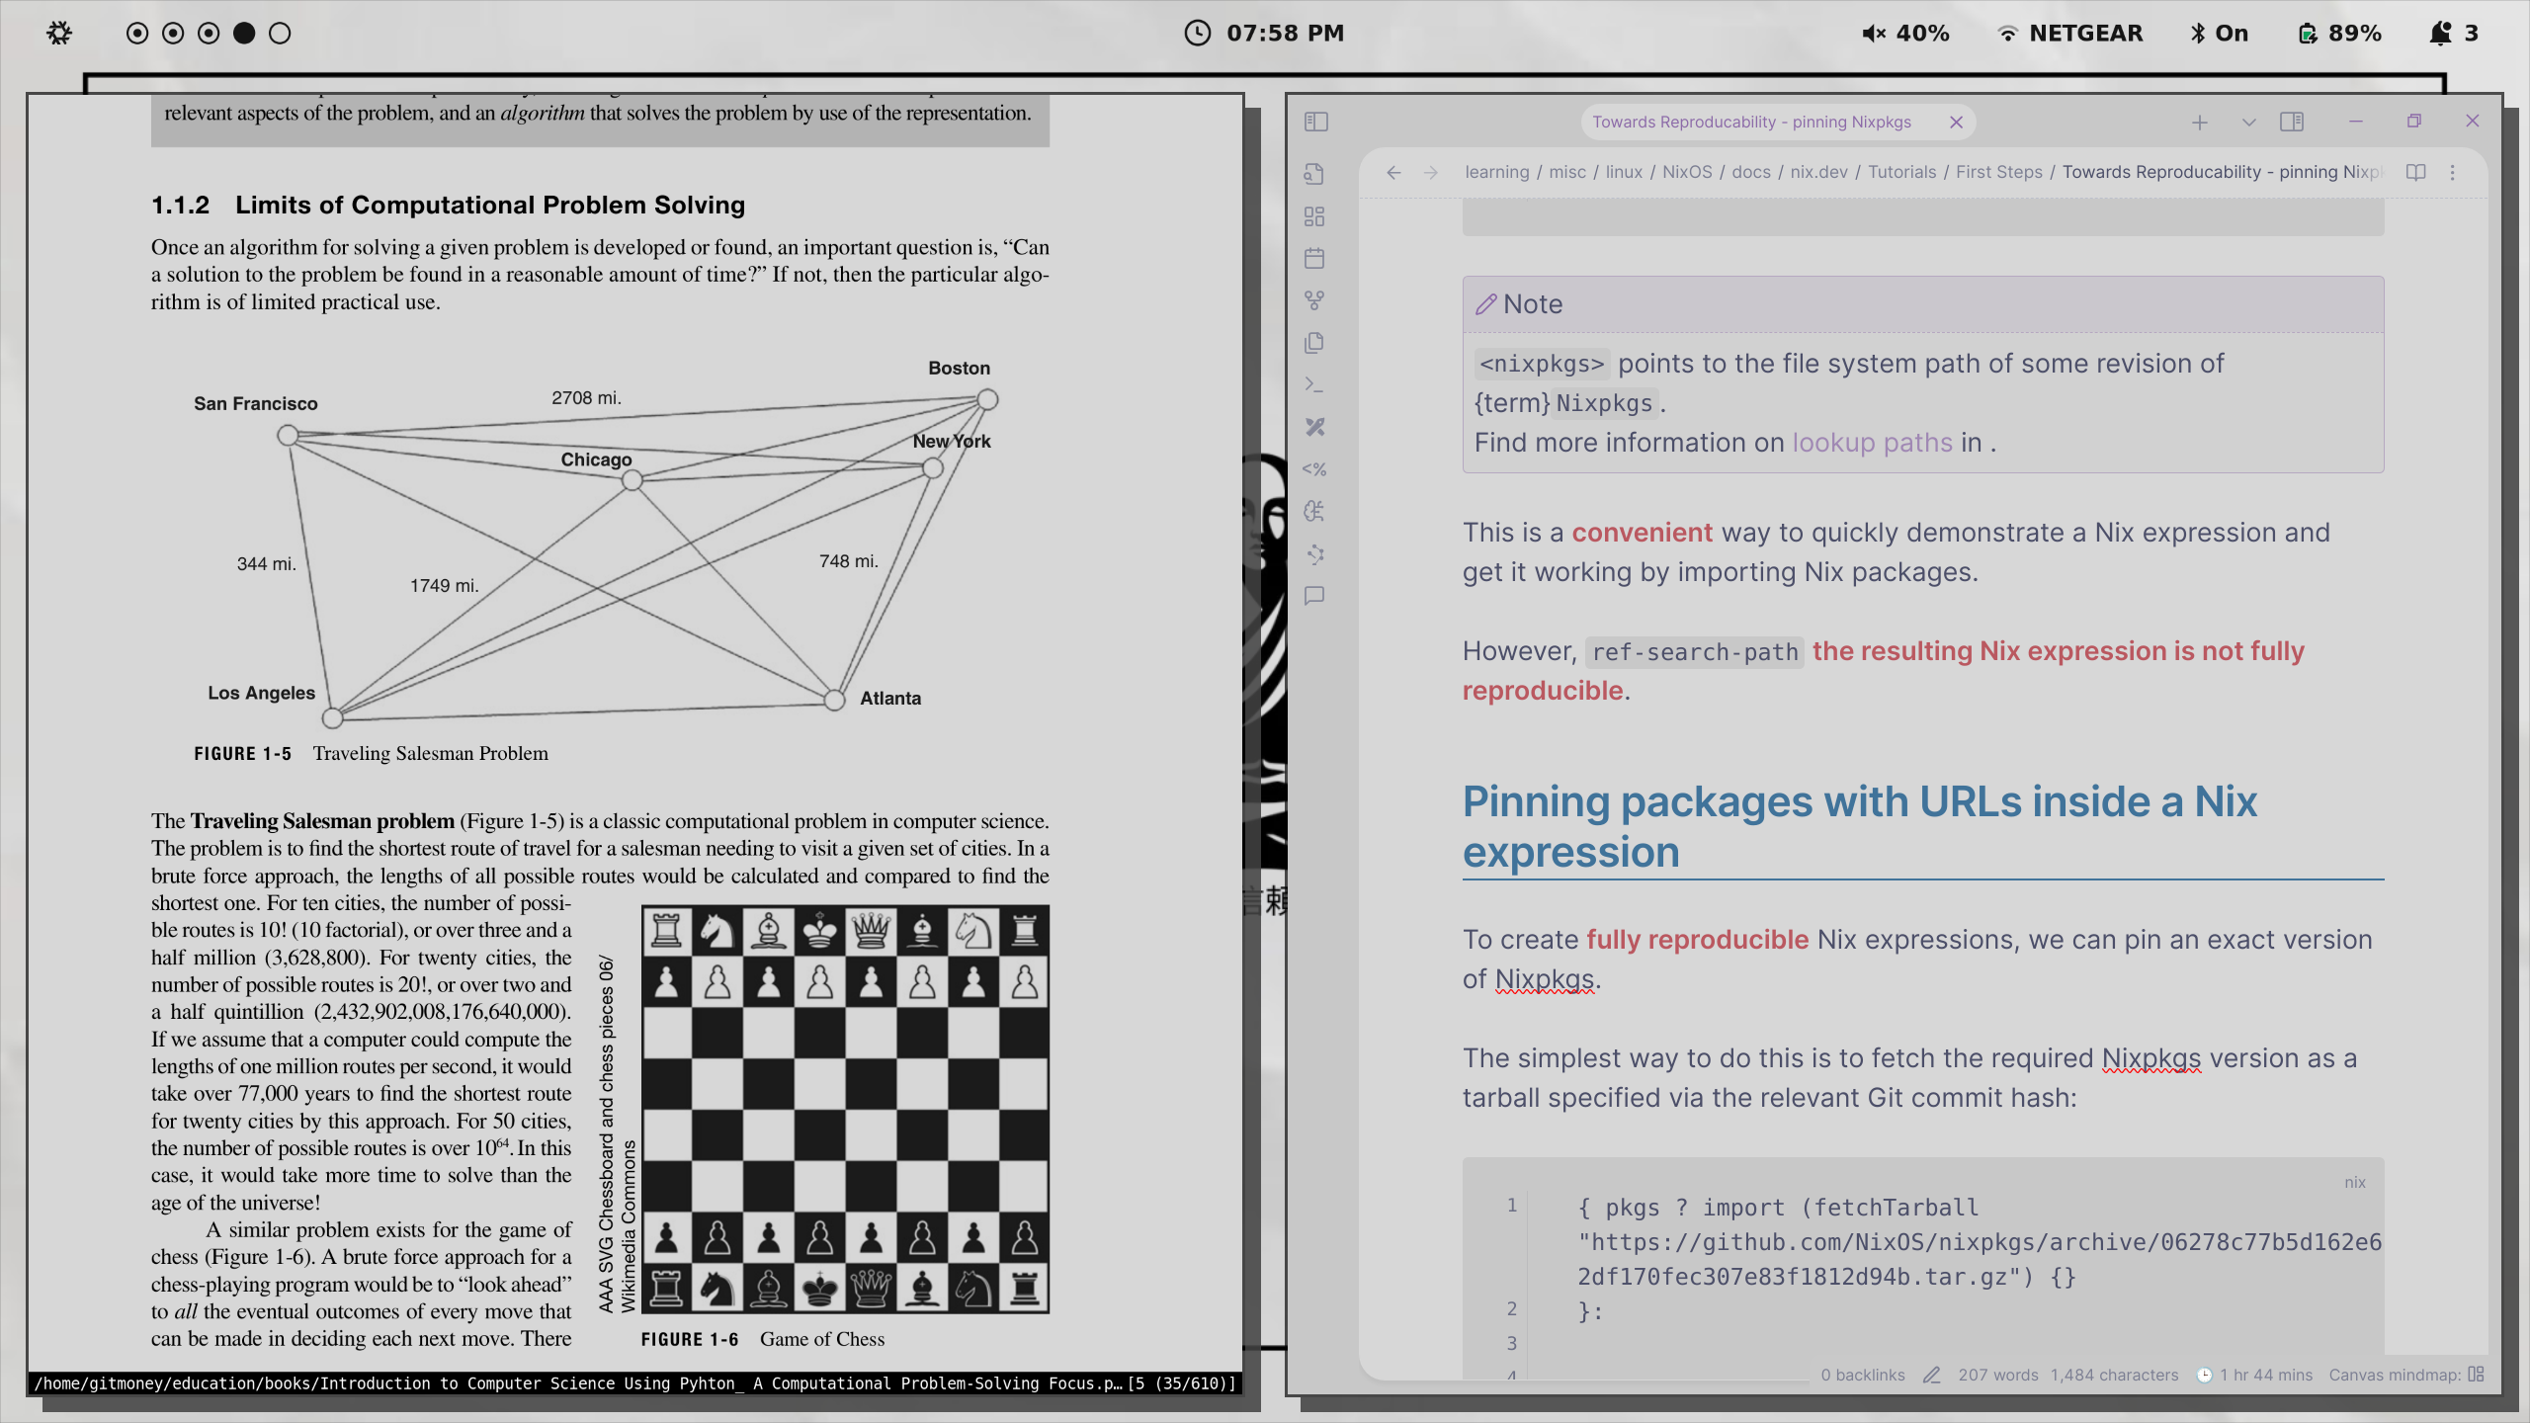Click the Note callout header
Image resolution: width=2530 pixels, height=1423 pixels.
point(1923,304)
